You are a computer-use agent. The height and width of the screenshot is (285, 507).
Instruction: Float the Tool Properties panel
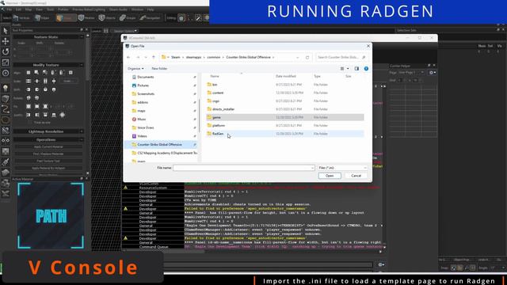[82, 30]
